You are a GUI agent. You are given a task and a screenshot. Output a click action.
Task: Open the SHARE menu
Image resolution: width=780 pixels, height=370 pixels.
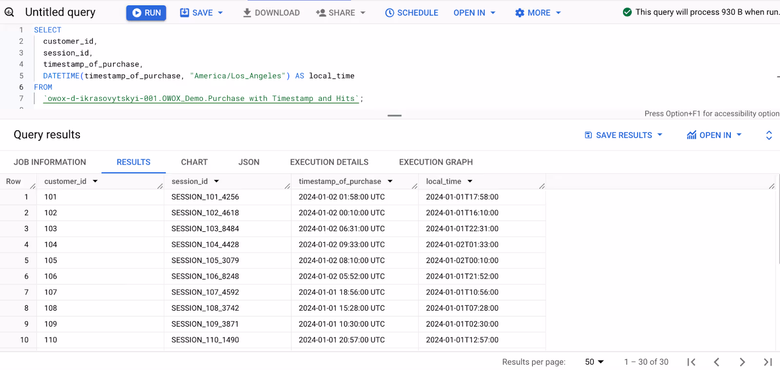[x=341, y=13]
